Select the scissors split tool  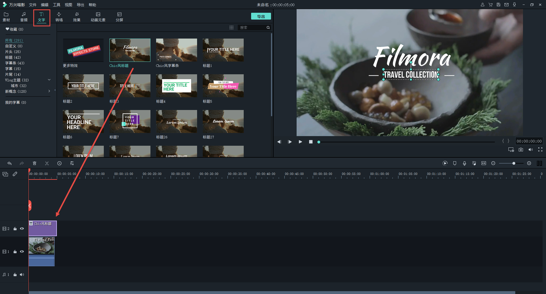pyautogui.click(x=47, y=163)
